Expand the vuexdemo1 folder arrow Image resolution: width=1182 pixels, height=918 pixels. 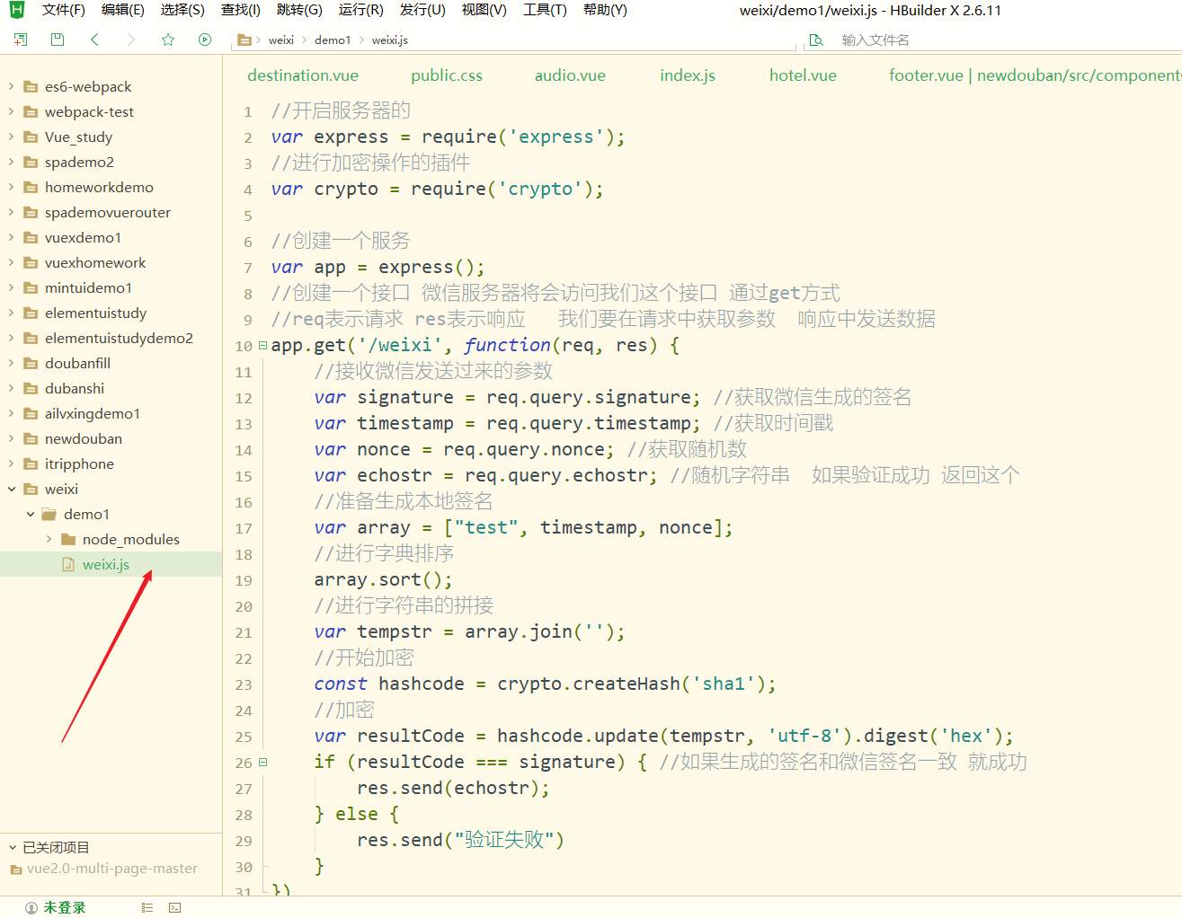11,238
